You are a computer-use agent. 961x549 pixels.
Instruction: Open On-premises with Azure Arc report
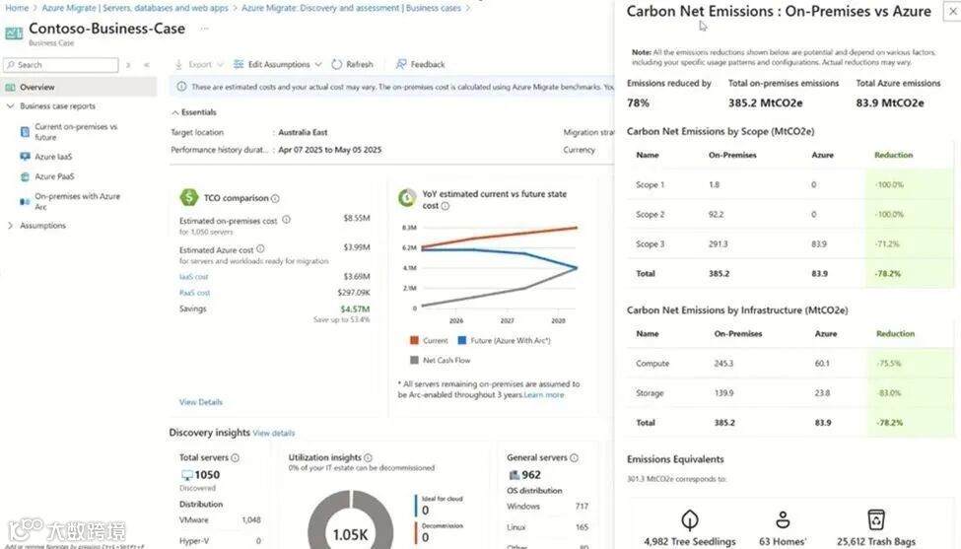click(x=77, y=201)
